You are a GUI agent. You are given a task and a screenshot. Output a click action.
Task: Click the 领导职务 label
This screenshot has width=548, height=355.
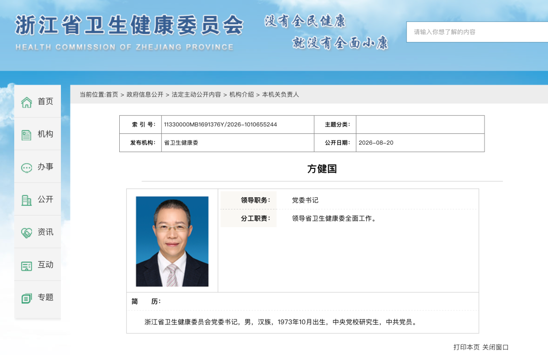pos(255,200)
